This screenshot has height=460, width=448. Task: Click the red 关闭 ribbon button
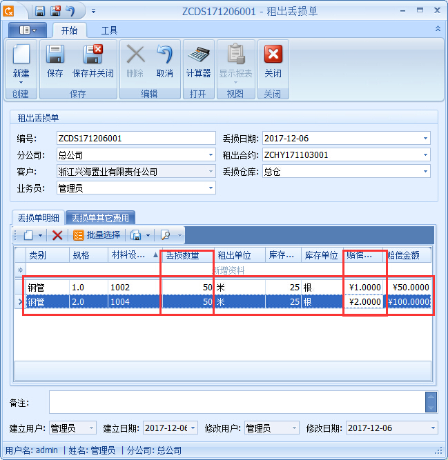pyautogui.click(x=273, y=61)
